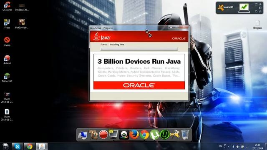The height and width of the screenshot is (150, 267).
Task: Select the 1016892_30 desktop file
Action: 22,7
